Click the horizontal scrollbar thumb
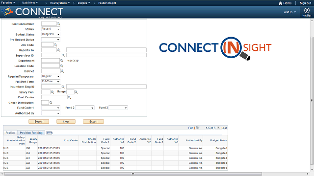 point(133,174)
